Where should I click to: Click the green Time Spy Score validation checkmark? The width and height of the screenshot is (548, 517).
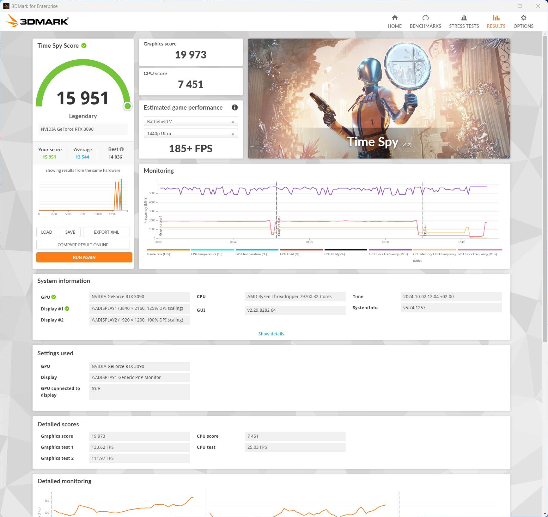pos(84,45)
